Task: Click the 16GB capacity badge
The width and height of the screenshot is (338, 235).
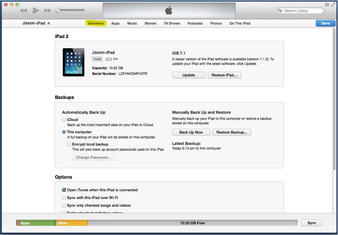Action: click(97, 59)
